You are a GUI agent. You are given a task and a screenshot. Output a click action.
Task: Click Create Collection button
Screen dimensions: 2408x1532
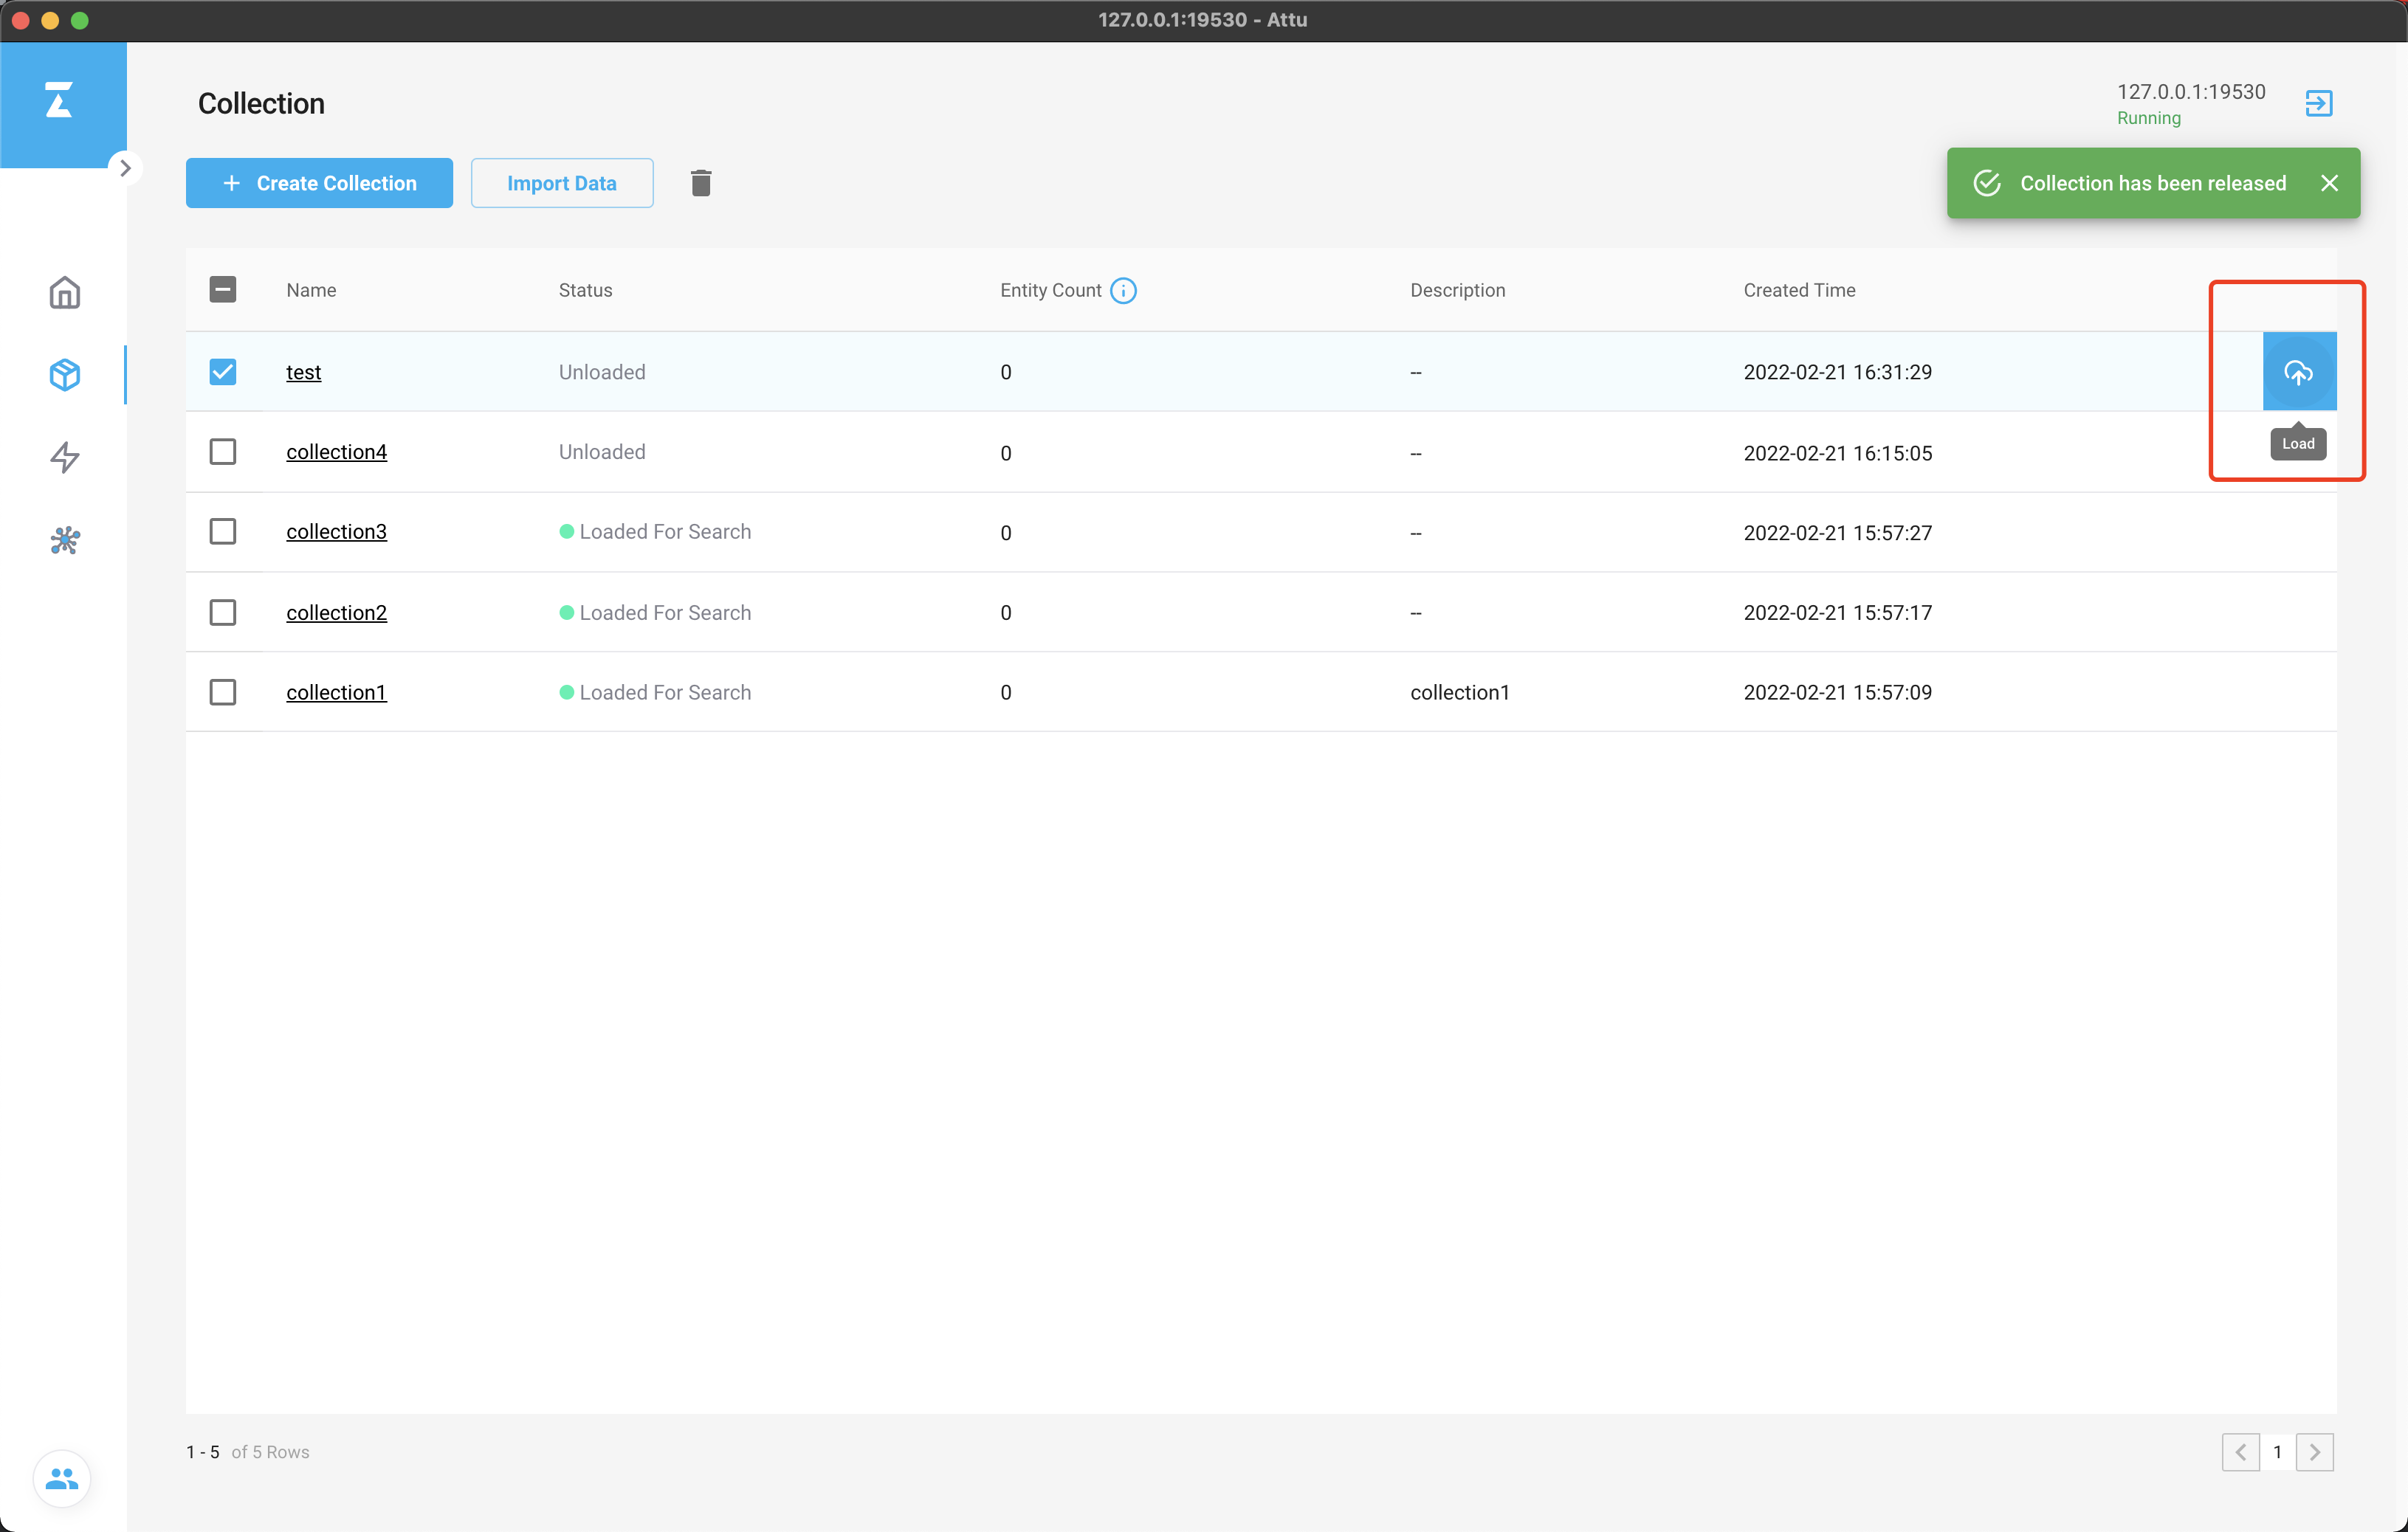pos(320,182)
